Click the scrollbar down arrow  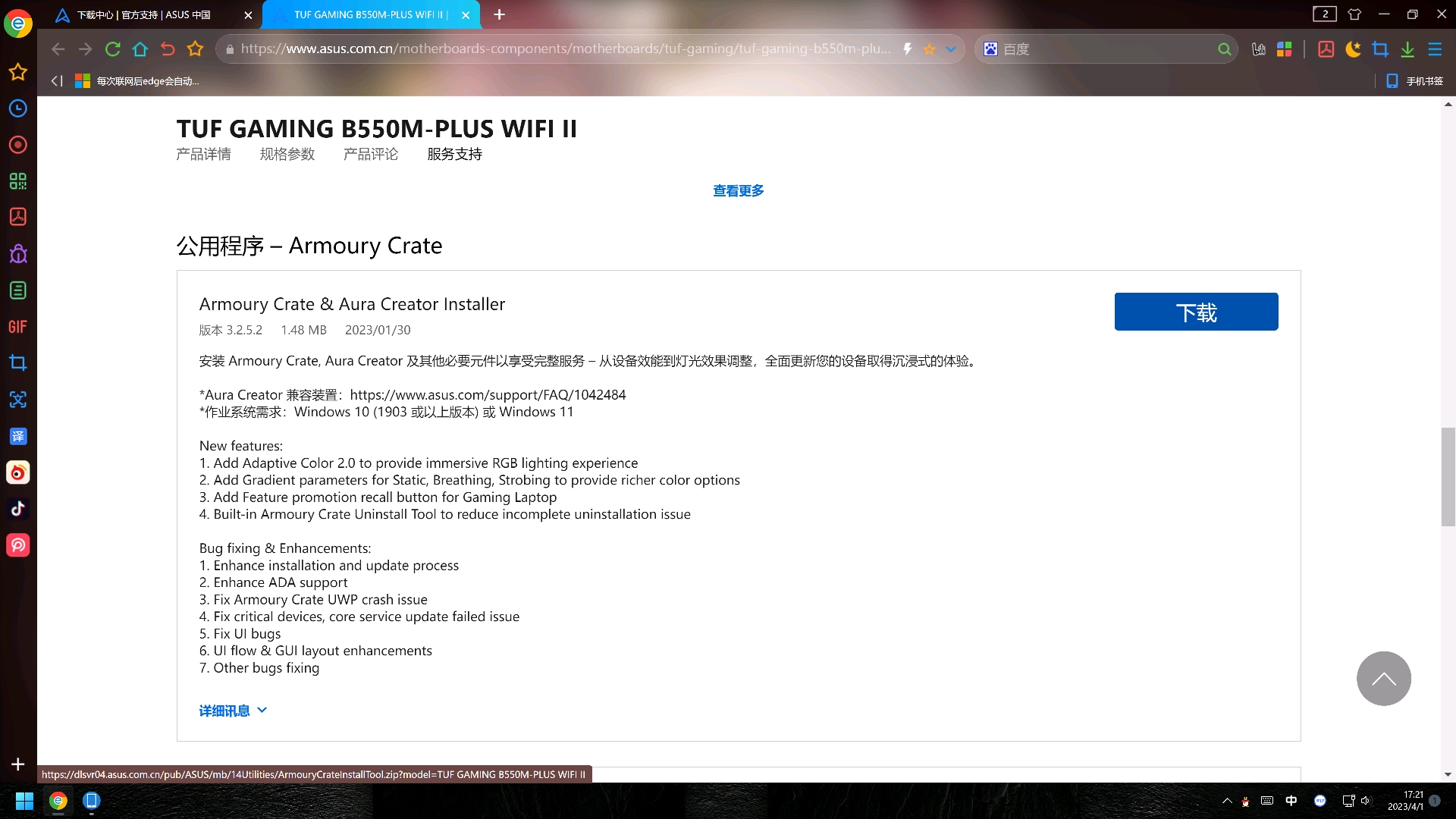(1448, 774)
